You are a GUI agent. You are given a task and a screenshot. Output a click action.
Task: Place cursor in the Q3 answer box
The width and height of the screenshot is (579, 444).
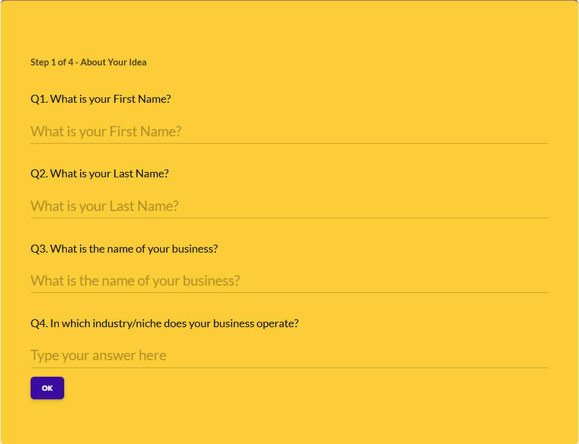[x=367, y=281]
